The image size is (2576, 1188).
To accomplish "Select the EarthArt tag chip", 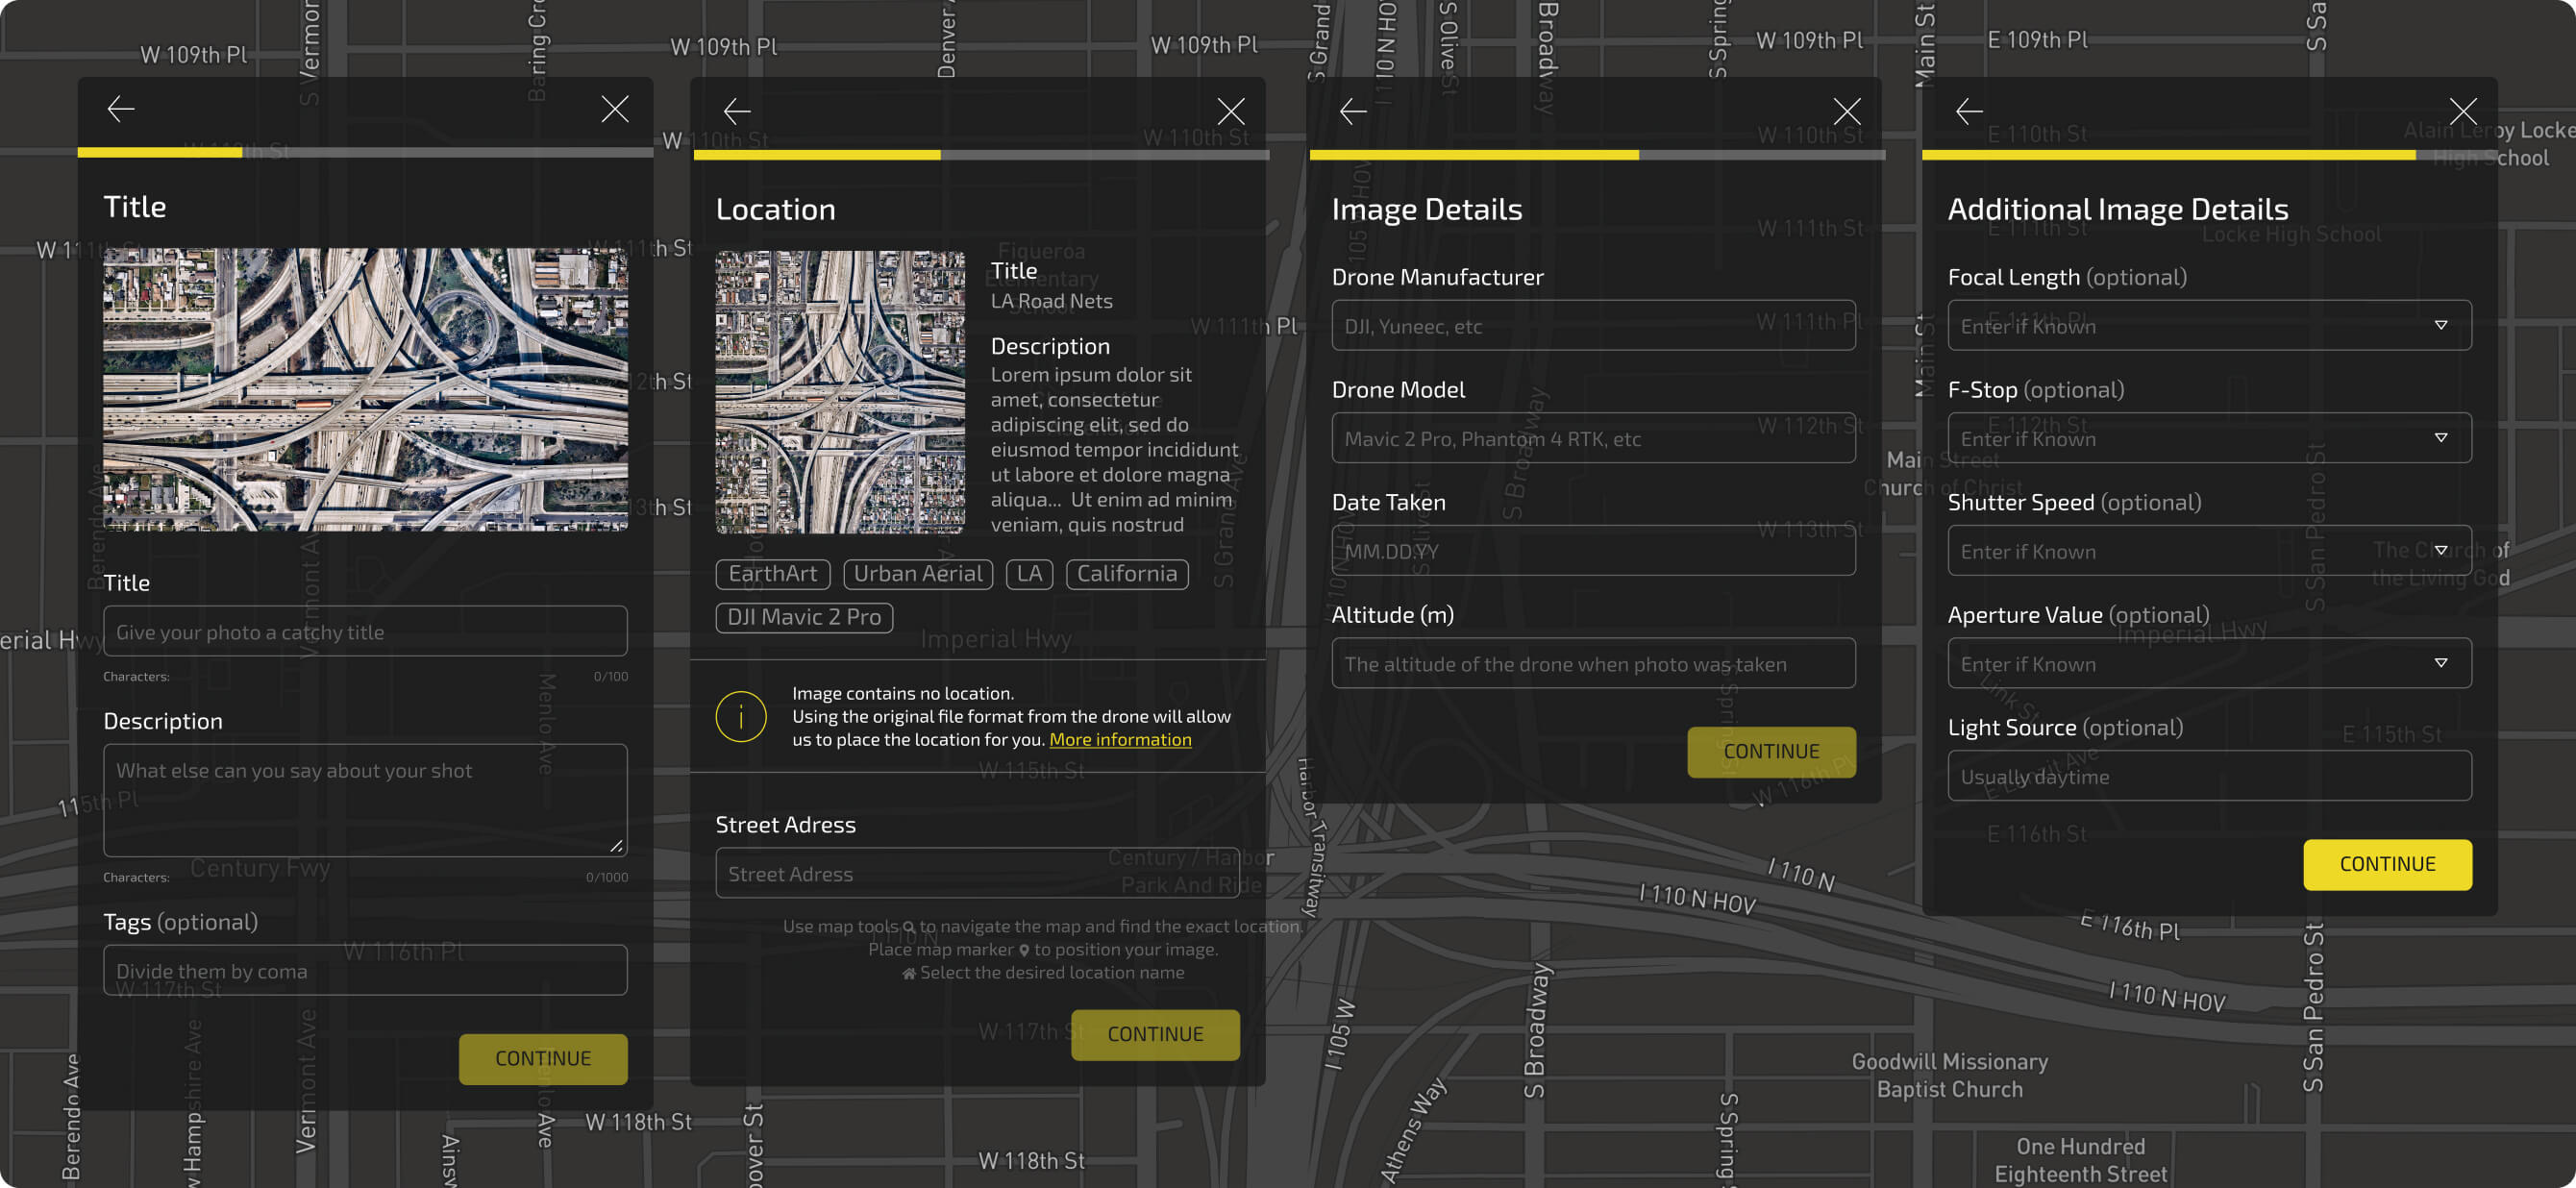I will 772,573.
